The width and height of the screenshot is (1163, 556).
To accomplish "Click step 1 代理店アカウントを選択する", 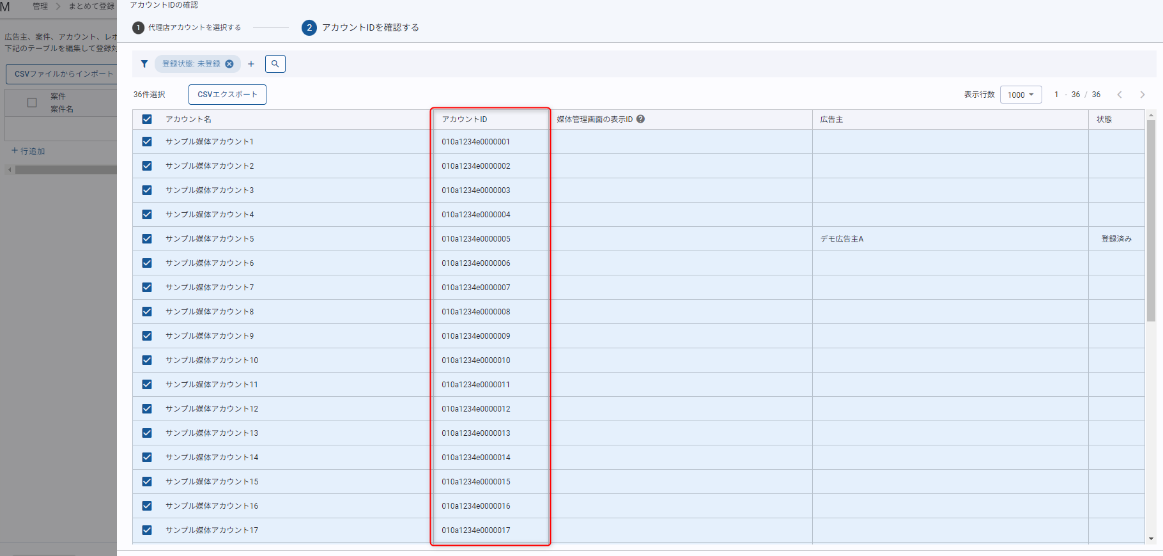I will 187,27.
